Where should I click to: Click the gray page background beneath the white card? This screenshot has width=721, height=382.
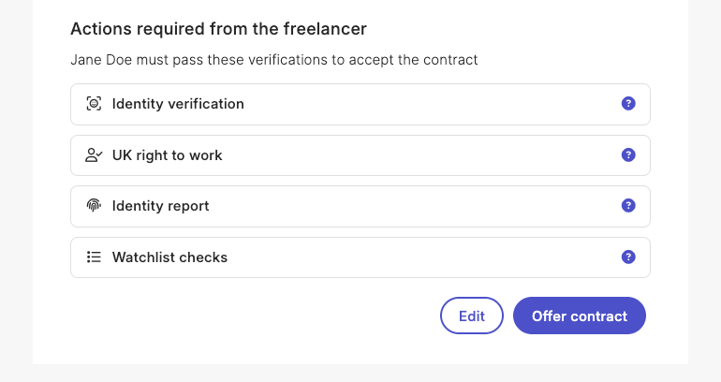click(x=360, y=374)
